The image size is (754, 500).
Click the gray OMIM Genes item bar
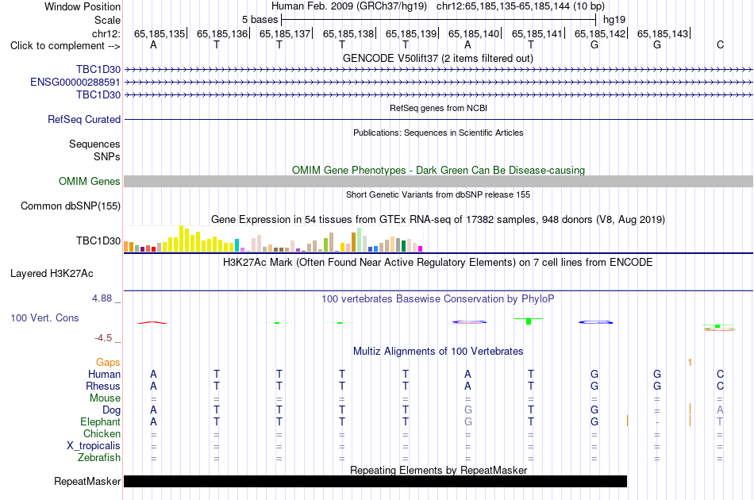[x=438, y=181]
